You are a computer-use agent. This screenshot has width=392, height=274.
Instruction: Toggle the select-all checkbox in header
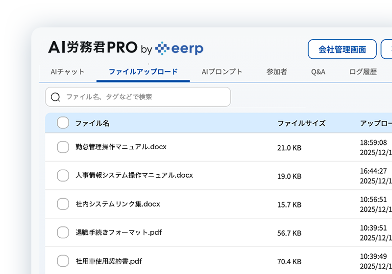63,123
